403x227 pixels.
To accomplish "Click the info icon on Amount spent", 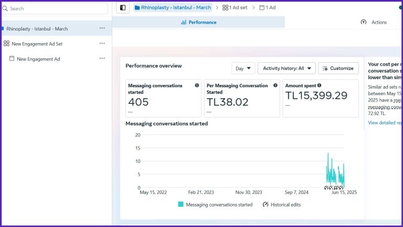I will pos(319,85).
